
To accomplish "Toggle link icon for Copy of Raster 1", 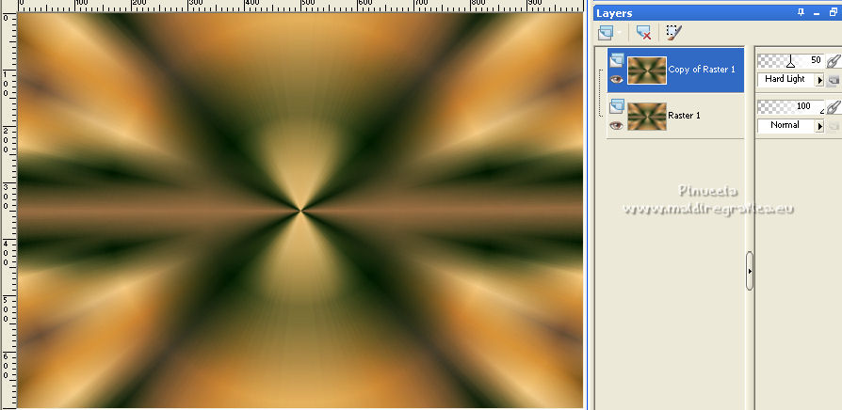I will [x=833, y=60].
